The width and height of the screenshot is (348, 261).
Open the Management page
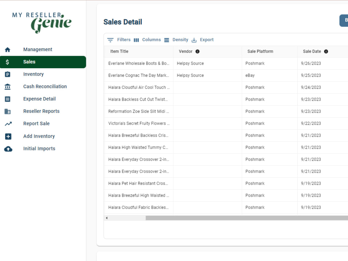point(38,49)
